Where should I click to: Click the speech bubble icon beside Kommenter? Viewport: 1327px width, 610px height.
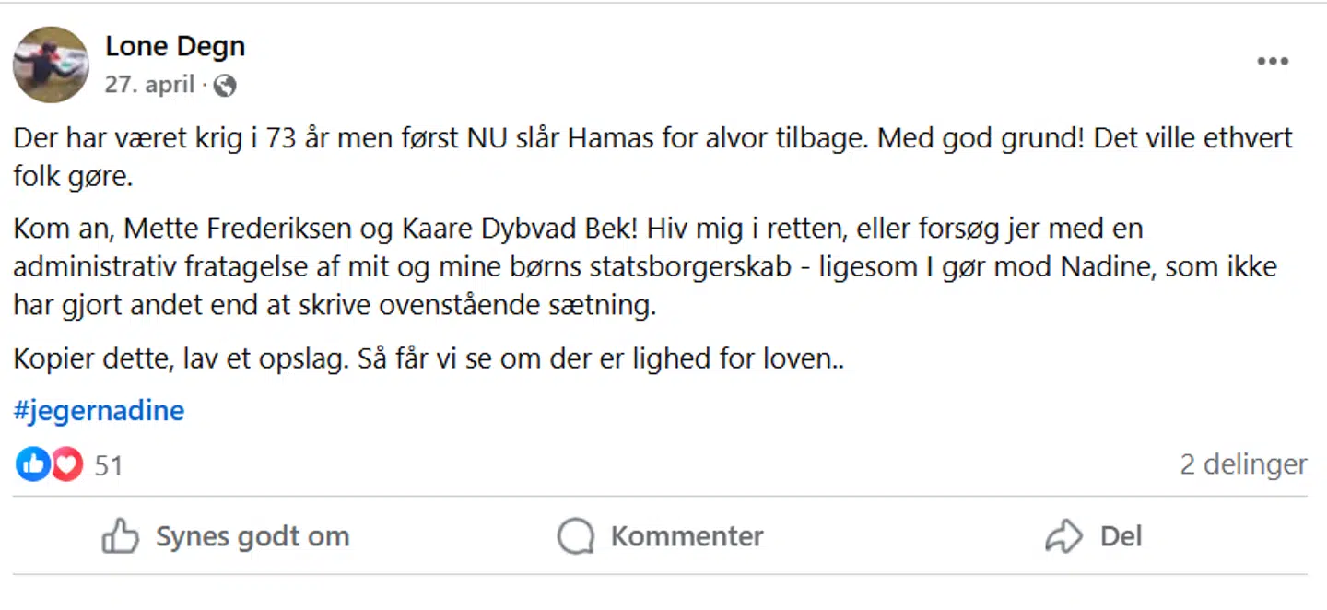(575, 535)
